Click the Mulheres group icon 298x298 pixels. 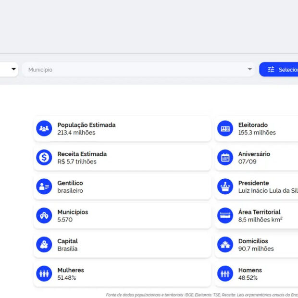44,273
